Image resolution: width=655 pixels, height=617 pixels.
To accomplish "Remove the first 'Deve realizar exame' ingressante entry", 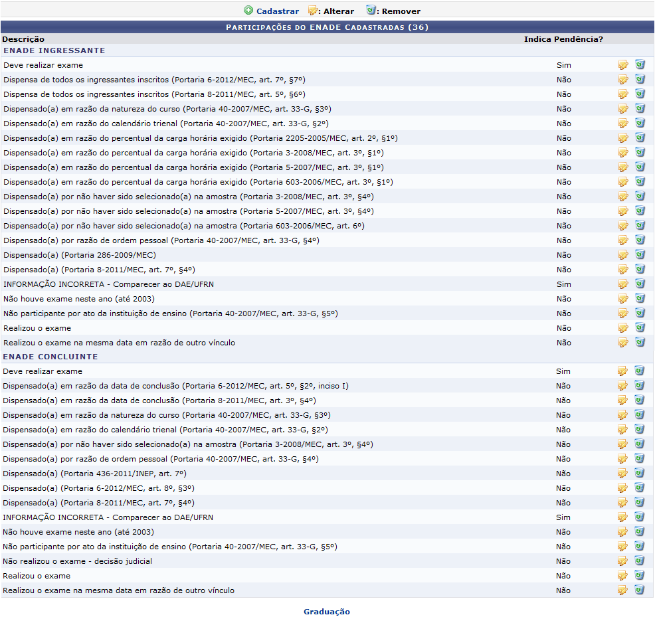I will coord(640,65).
